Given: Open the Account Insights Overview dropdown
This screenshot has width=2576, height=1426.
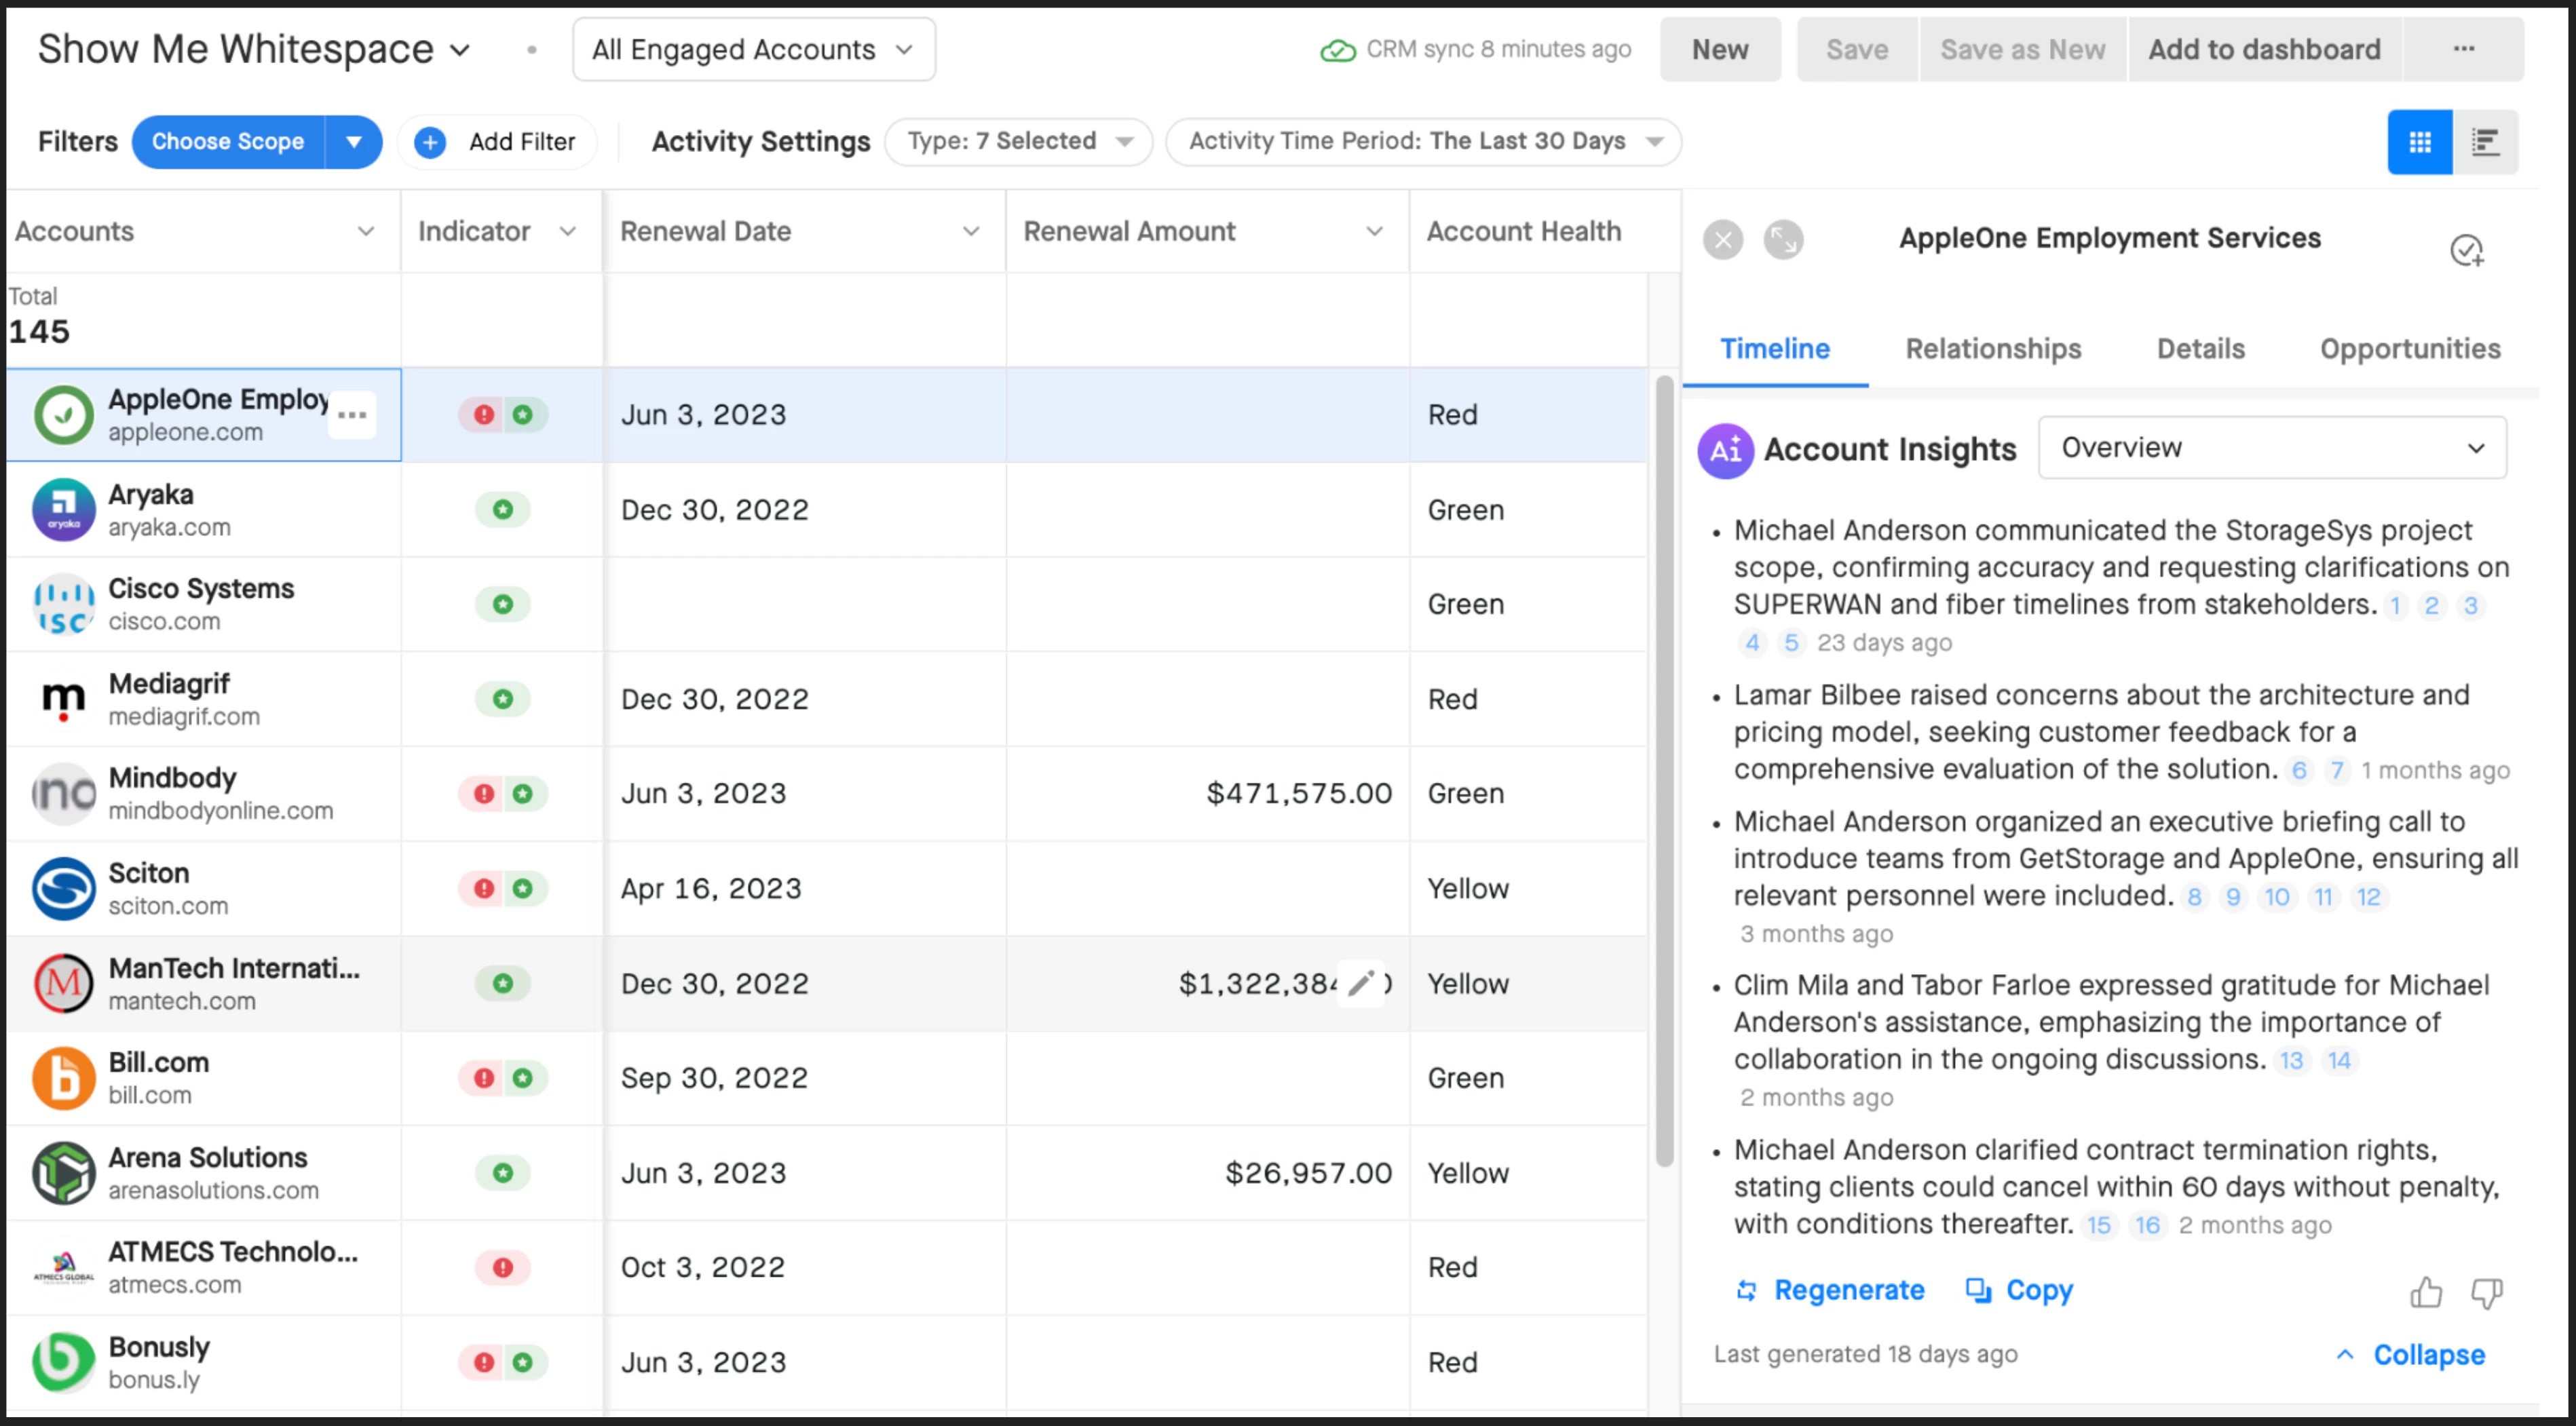Looking at the screenshot, I should click(x=2271, y=448).
